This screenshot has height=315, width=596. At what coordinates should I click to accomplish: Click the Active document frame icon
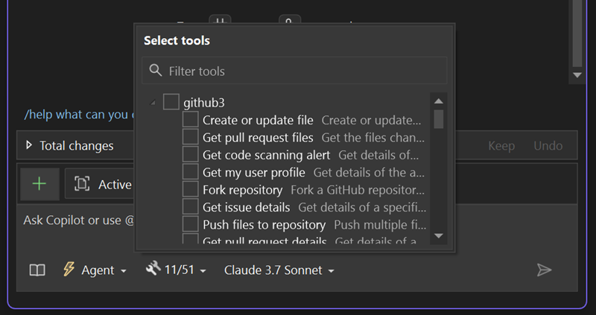click(x=82, y=184)
